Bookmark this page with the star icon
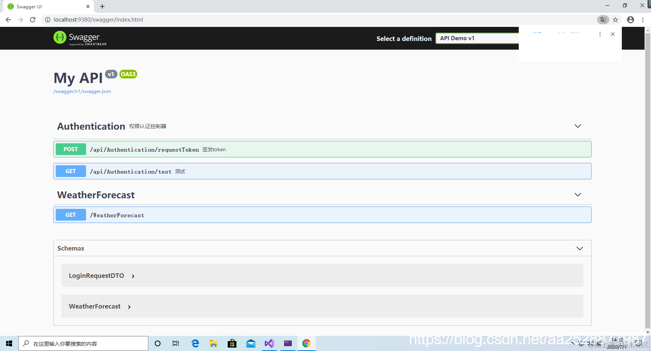 pos(615,20)
